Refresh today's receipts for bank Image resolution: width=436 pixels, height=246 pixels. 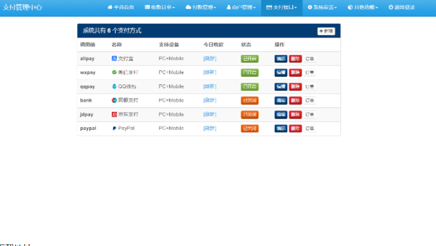210,100
